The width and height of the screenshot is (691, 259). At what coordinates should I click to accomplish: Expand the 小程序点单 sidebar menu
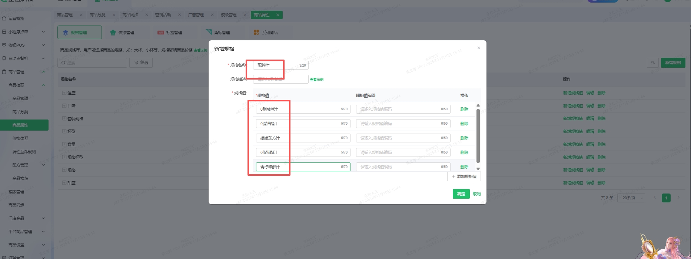(x=43, y=32)
